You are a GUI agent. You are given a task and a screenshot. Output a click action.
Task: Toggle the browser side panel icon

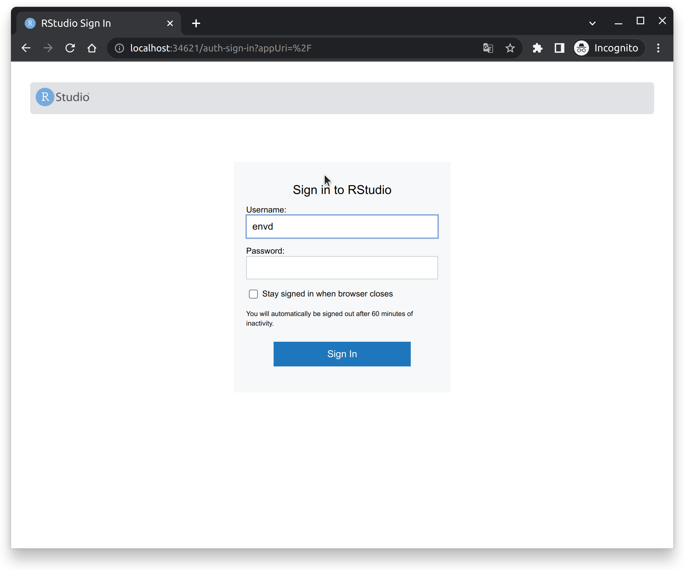tap(560, 48)
